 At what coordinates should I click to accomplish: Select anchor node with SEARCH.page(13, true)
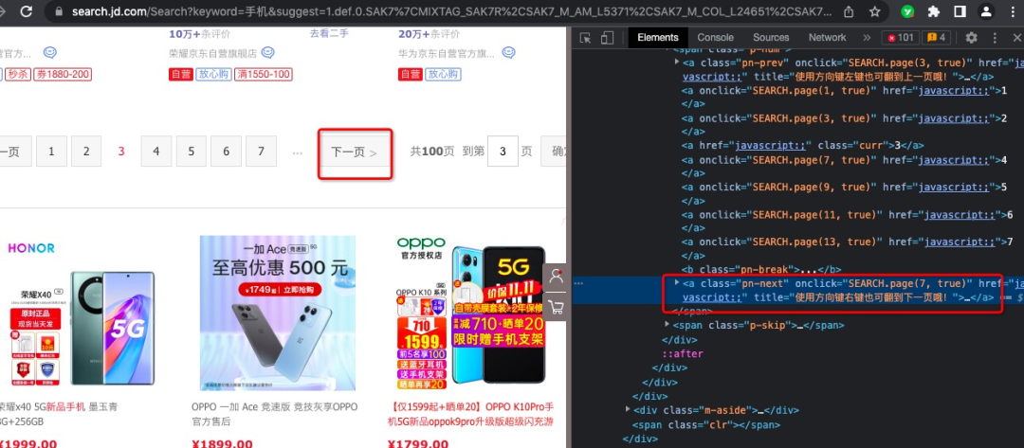(848, 248)
